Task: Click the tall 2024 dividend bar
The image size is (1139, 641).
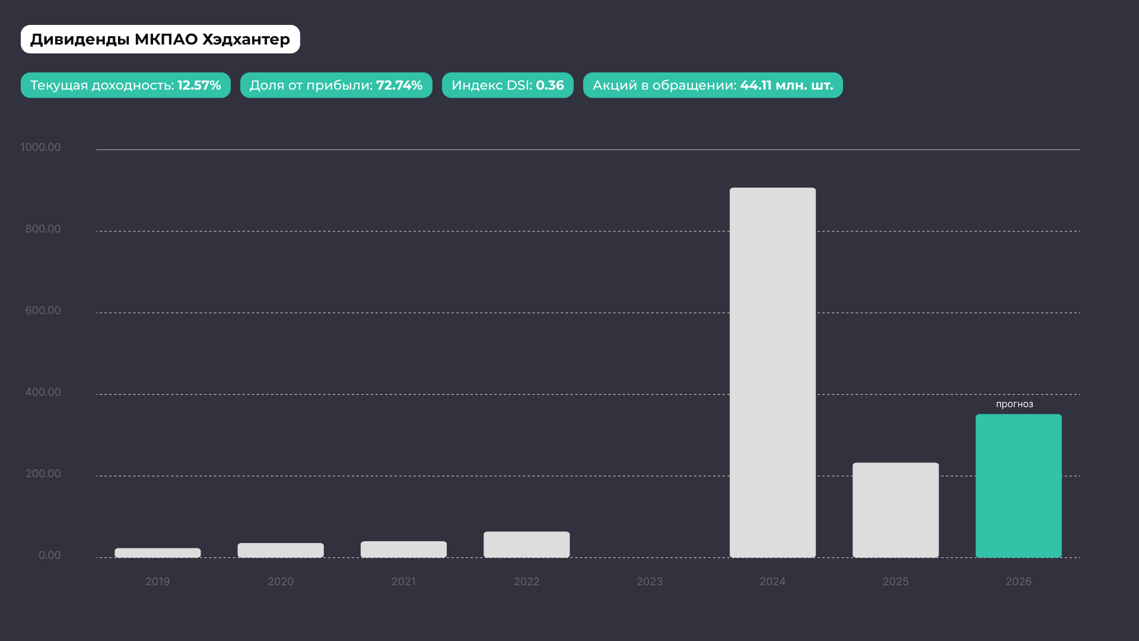Action: pyautogui.click(x=772, y=373)
